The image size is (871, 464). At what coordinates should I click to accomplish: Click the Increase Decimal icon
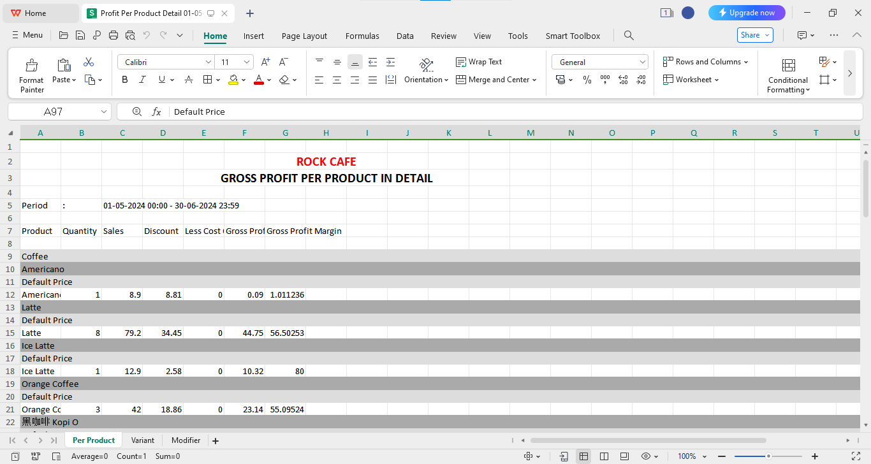pyautogui.click(x=623, y=80)
